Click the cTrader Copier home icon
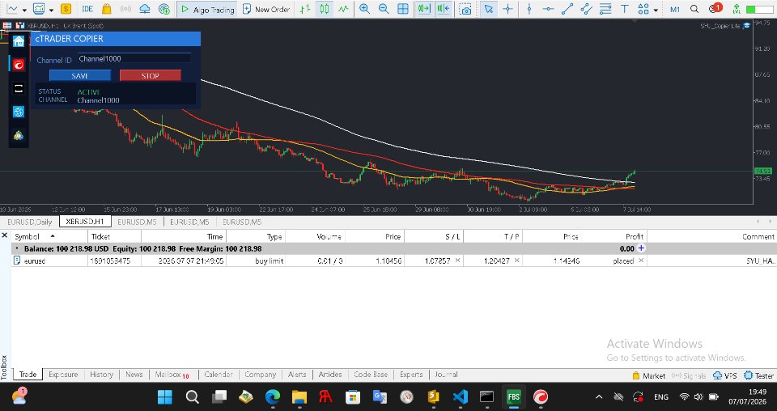This screenshot has height=411, width=777. click(19, 41)
